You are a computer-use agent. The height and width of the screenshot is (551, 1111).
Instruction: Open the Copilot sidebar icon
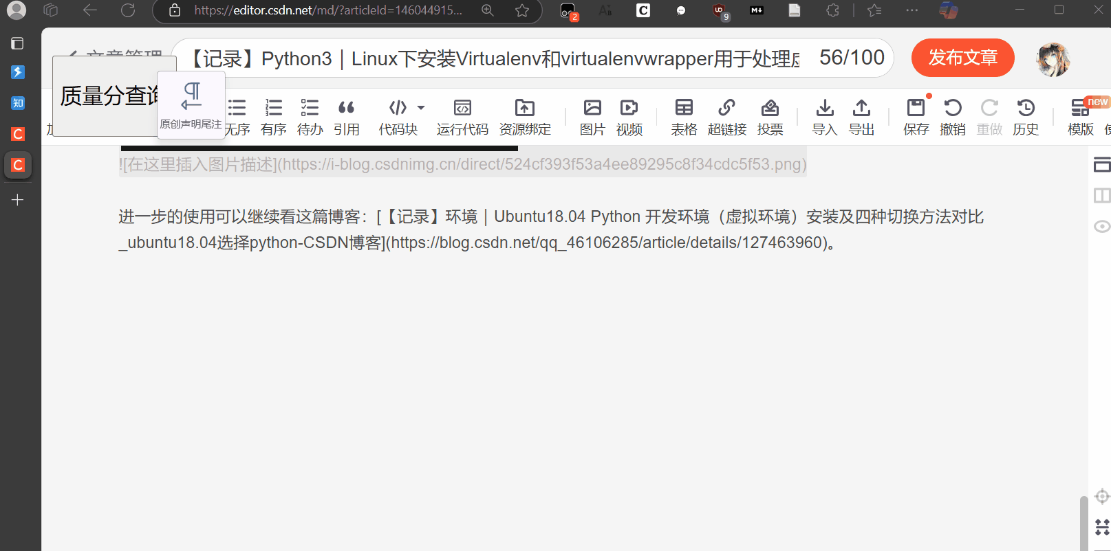coord(949,10)
